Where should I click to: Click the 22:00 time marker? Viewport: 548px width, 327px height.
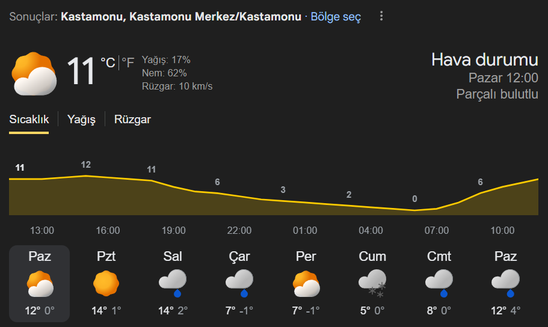[x=239, y=230]
